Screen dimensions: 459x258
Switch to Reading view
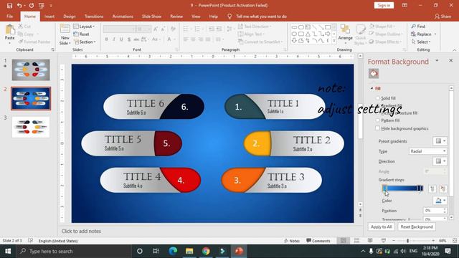point(370,241)
